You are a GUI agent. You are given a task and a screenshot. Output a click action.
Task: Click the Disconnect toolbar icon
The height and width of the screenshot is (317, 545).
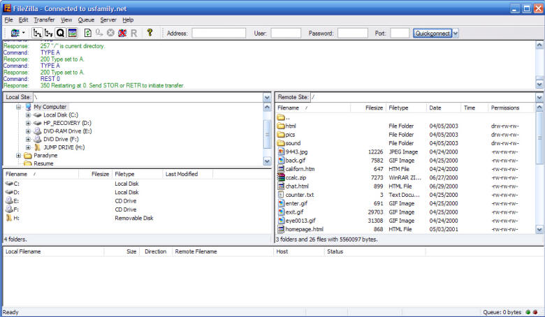pyautogui.click(x=122, y=33)
